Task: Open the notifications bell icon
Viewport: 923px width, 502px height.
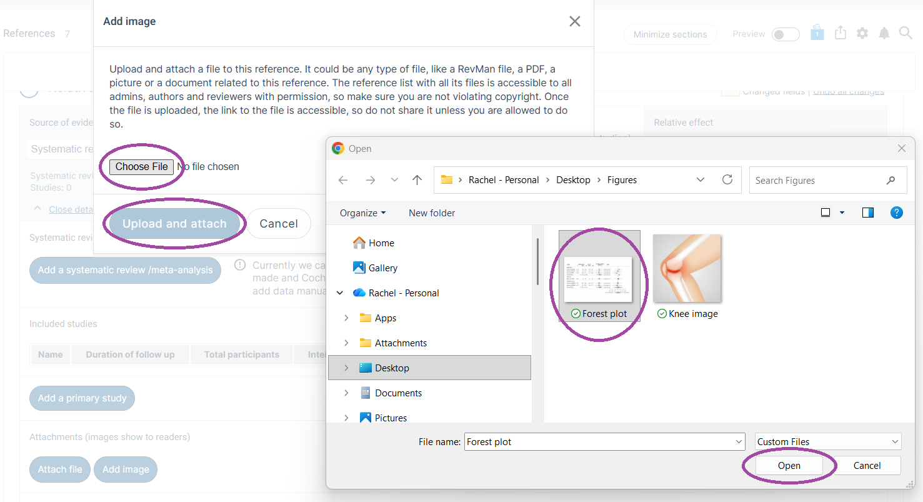Action: (x=884, y=33)
